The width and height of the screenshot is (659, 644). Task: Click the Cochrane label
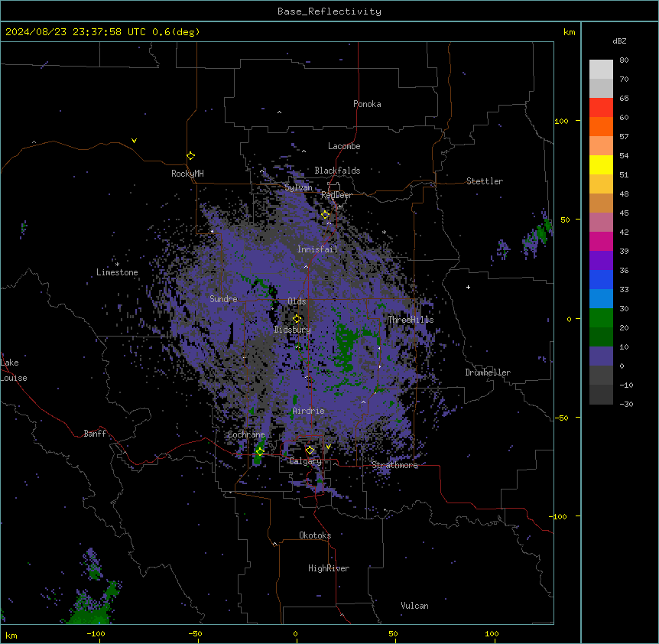(246, 434)
